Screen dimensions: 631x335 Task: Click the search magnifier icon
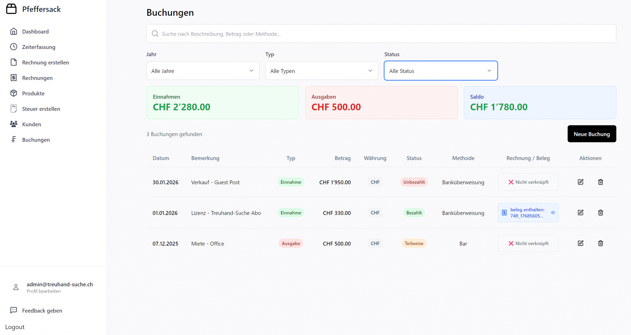[x=155, y=34]
